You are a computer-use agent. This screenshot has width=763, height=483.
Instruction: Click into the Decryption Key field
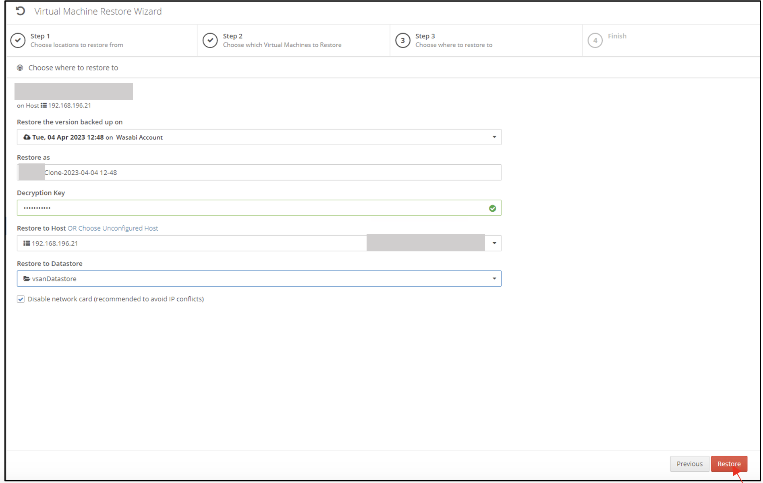click(259, 208)
